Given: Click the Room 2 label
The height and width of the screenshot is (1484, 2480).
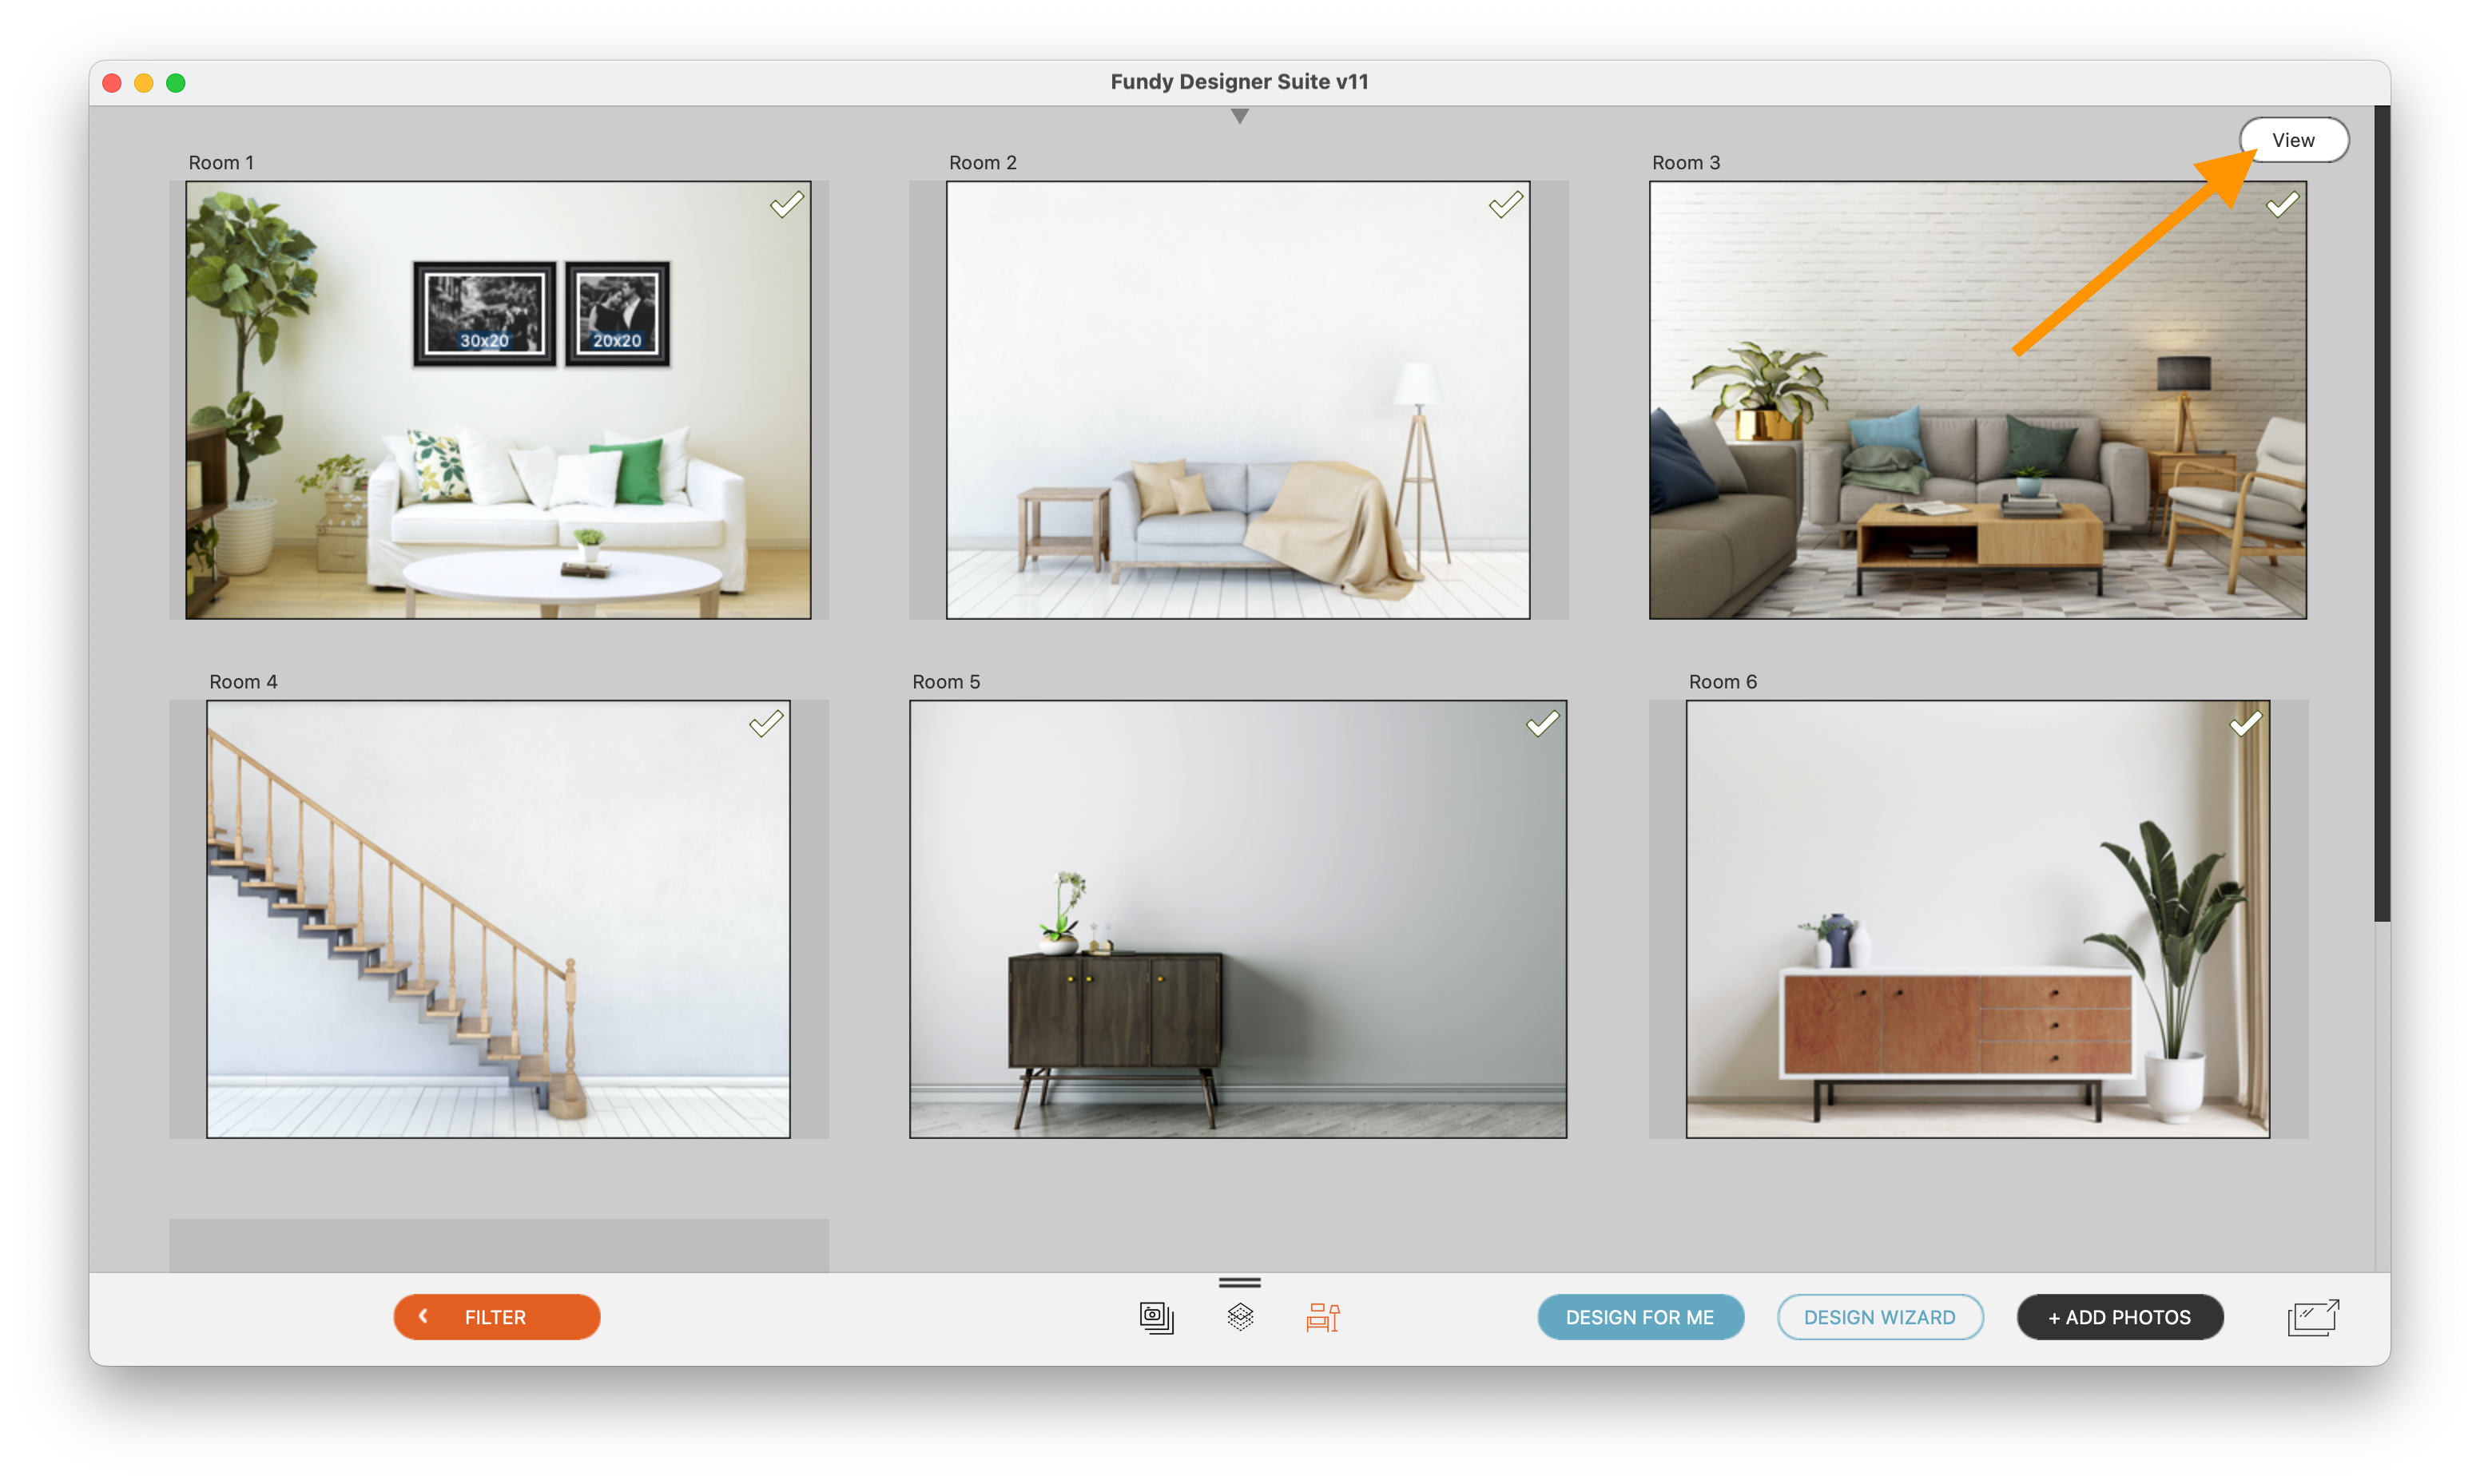Looking at the screenshot, I should pyautogui.click(x=982, y=162).
